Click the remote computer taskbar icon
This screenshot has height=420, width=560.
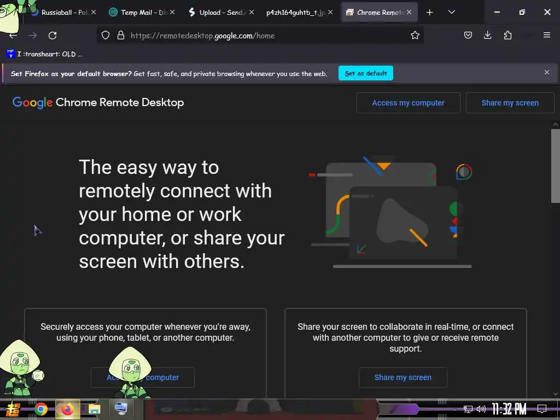coord(121,409)
